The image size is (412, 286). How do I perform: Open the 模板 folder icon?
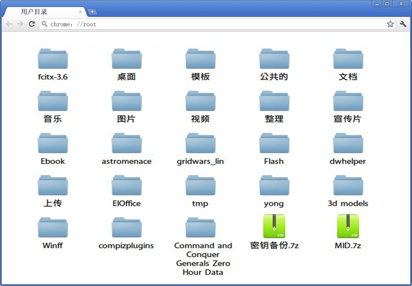(x=201, y=59)
